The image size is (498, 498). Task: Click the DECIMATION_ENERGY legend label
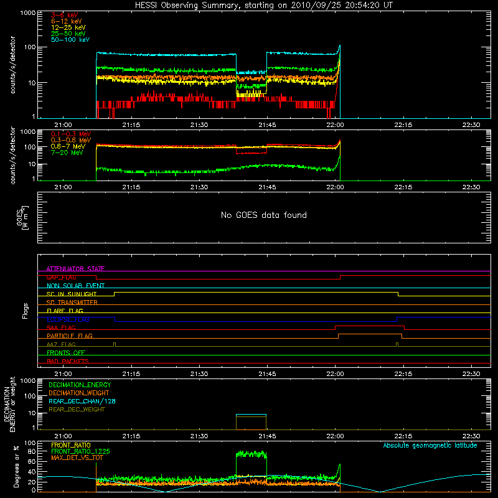(x=80, y=385)
